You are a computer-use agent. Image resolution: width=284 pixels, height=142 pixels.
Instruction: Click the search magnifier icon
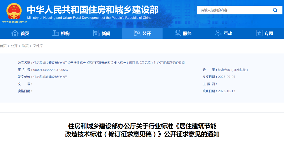[275, 10]
